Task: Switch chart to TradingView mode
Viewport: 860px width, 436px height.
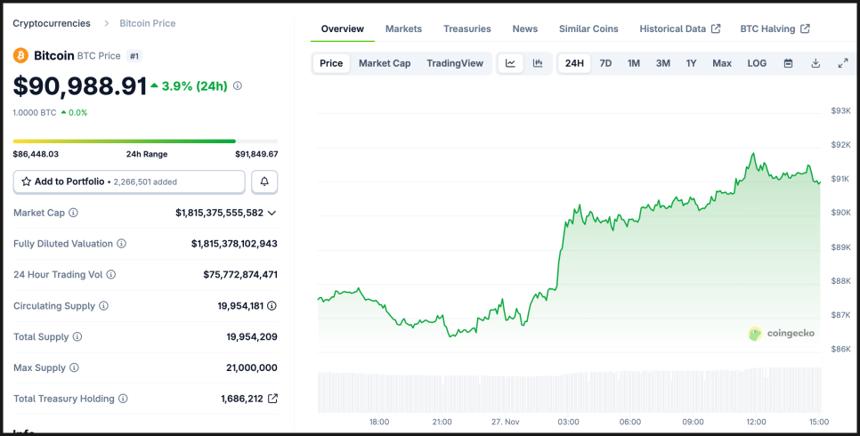Action: (x=454, y=63)
